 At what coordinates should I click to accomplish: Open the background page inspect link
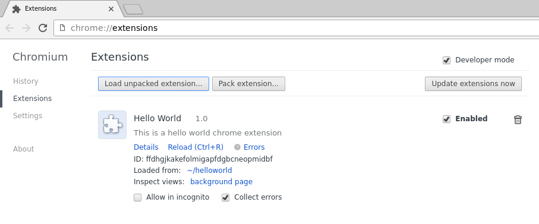(222, 181)
